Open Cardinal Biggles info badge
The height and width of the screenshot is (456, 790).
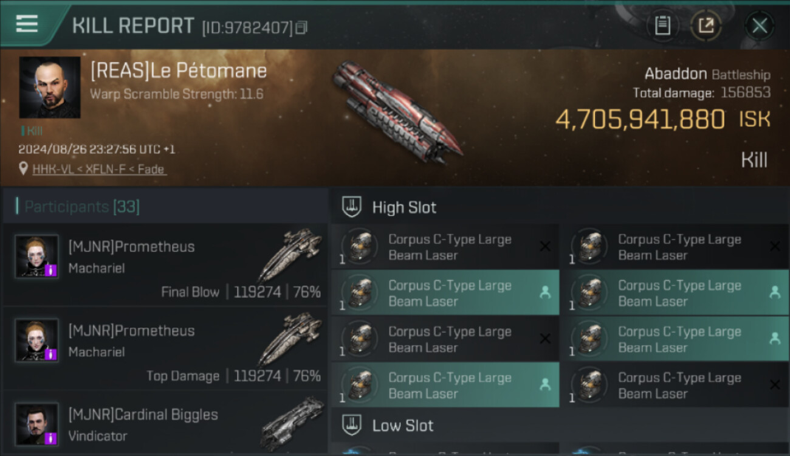pyautogui.click(x=51, y=438)
